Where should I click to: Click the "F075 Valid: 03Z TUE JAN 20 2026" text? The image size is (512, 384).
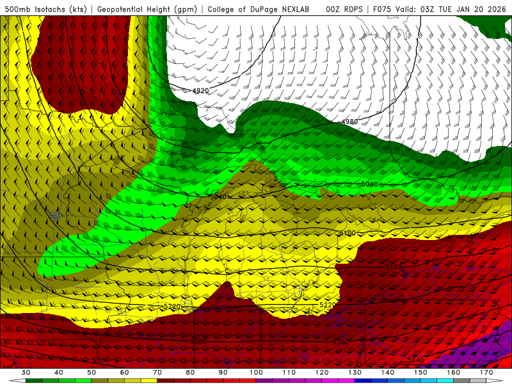439,10
